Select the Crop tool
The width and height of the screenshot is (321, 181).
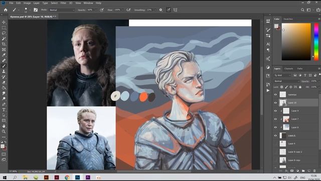click(4, 44)
